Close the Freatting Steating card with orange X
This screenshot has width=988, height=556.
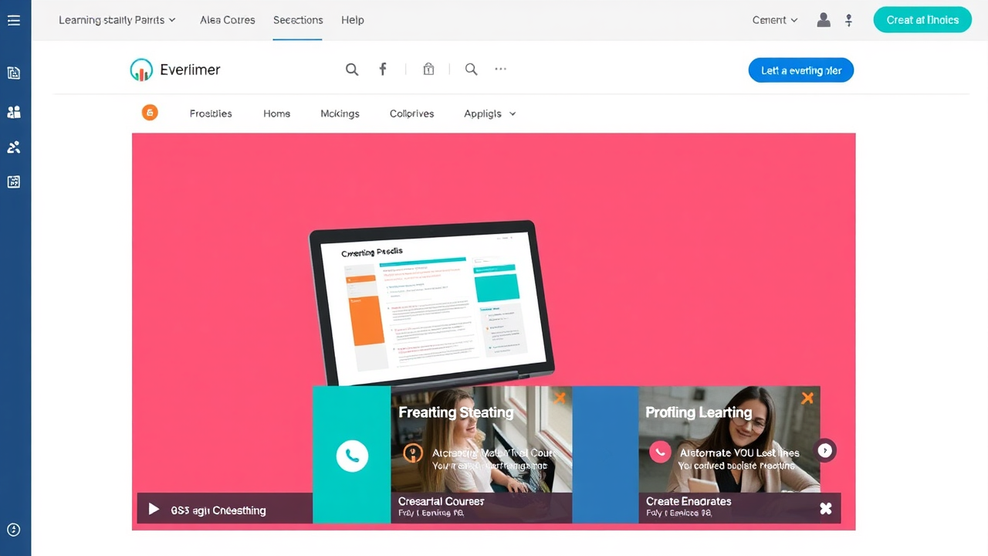(560, 398)
